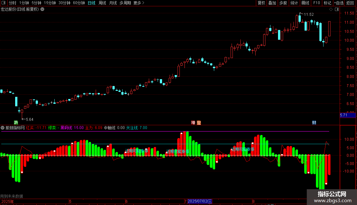
Task: Click the 绿卖 indicator label
Action: (x=53, y=128)
